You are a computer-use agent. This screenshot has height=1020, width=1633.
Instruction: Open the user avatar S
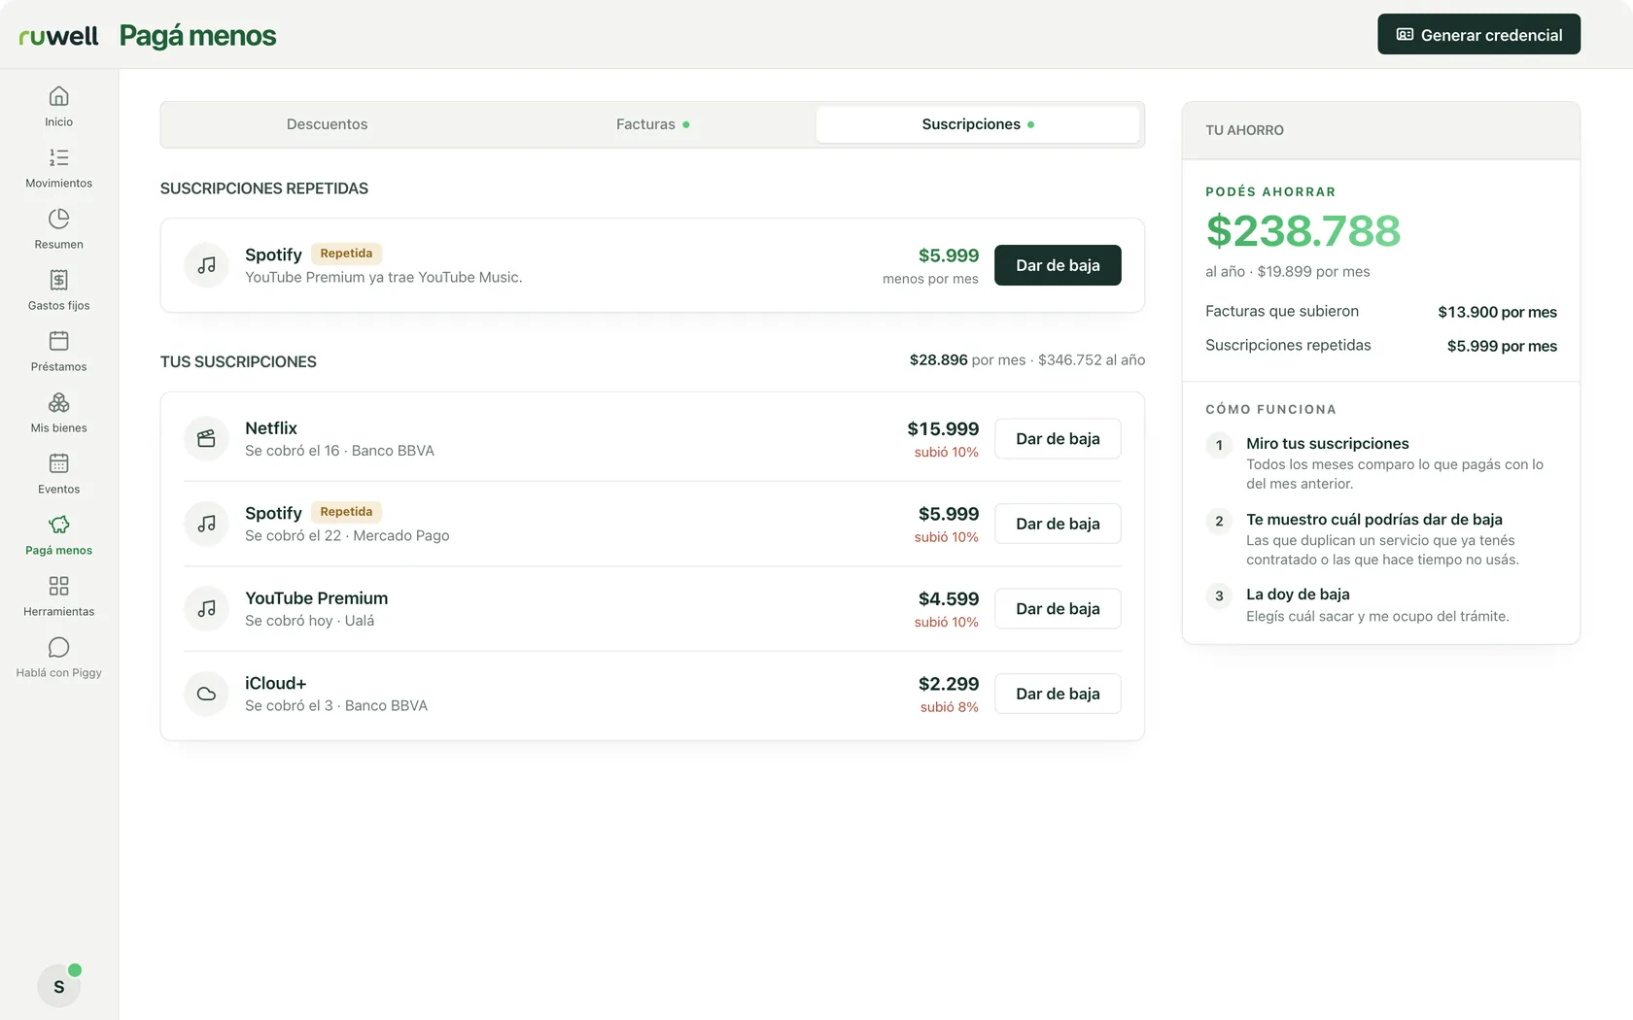58,986
